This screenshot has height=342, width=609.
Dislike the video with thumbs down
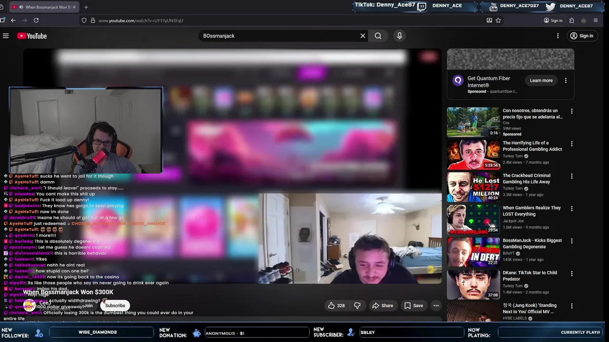click(357, 305)
